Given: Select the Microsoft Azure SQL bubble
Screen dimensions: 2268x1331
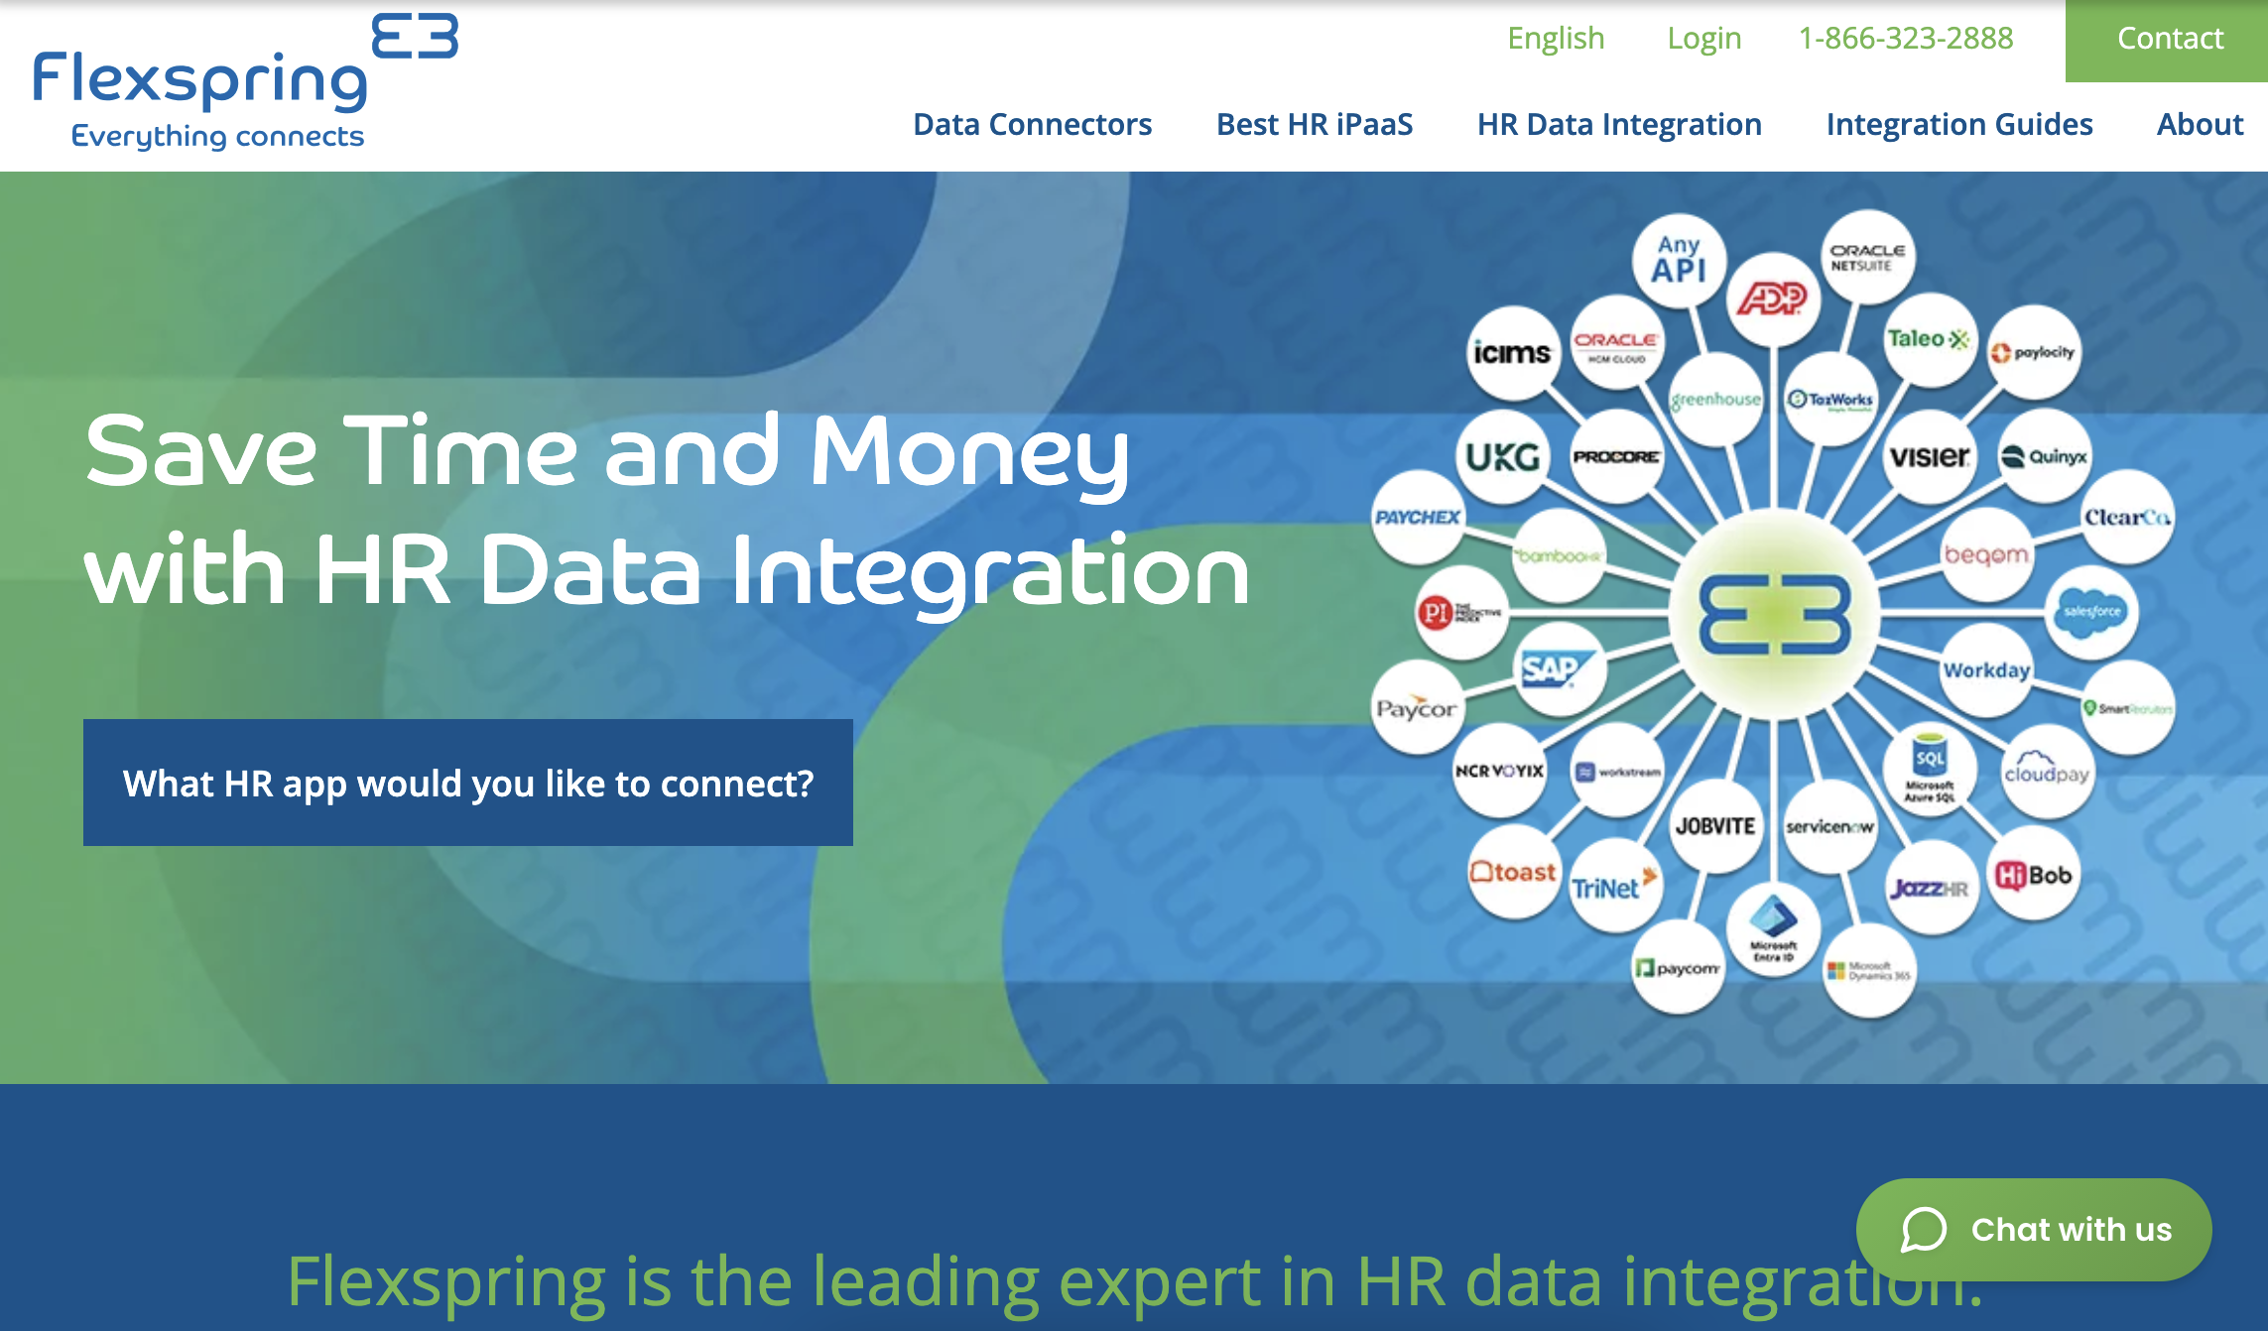Looking at the screenshot, I should tap(1929, 771).
